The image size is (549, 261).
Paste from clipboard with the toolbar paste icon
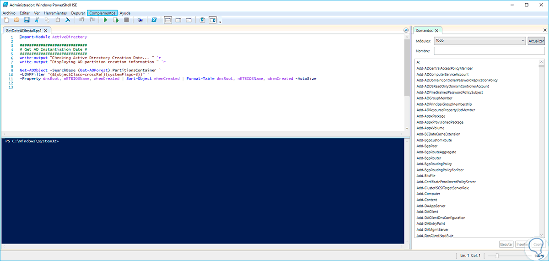pyautogui.click(x=58, y=20)
